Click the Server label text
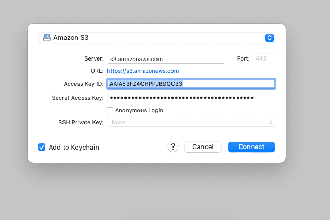The width and height of the screenshot is (330, 220). pos(94,58)
